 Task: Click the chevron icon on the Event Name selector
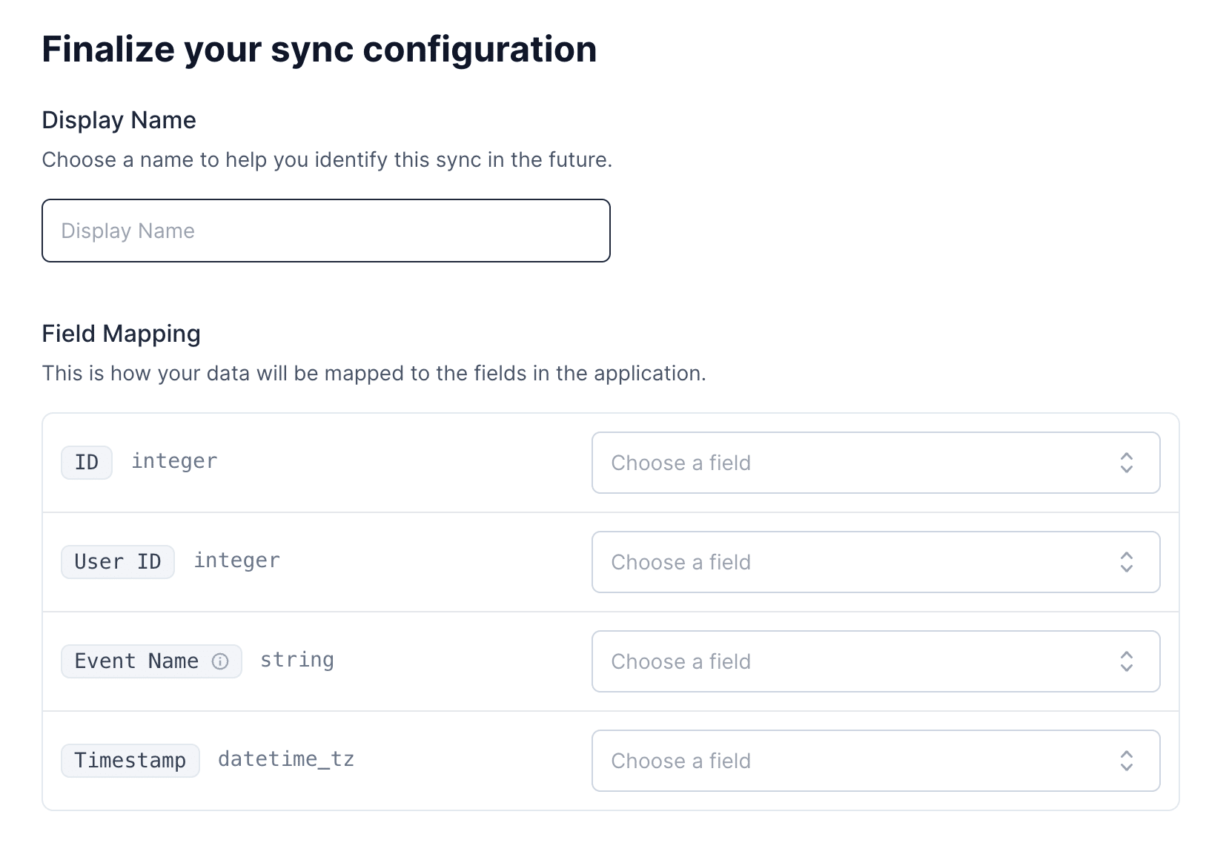tap(1126, 661)
